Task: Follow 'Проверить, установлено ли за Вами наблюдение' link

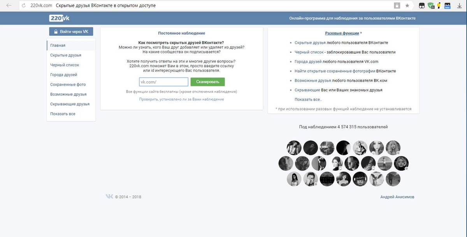Action: pyautogui.click(x=181, y=99)
